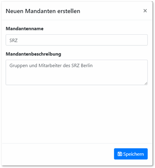Focus the Mandantenname input field
Image resolution: width=155 pixels, height=168 pixels.
(x=76, y=40)
